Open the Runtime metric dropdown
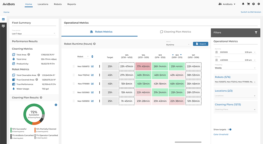This screenshot has width=263, height=144. coord(178,45)
